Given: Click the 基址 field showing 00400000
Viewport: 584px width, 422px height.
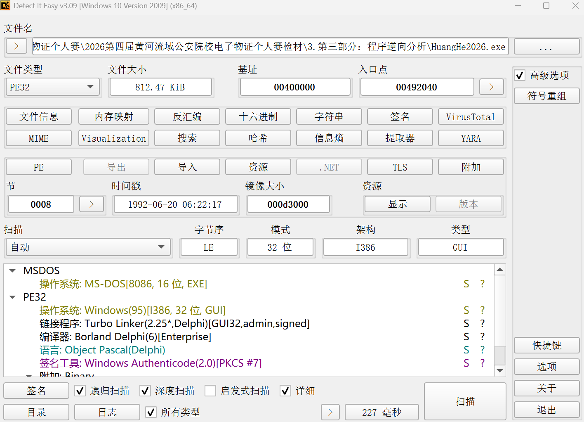Looking at the screenshot, I should click(x=295, y=87).
